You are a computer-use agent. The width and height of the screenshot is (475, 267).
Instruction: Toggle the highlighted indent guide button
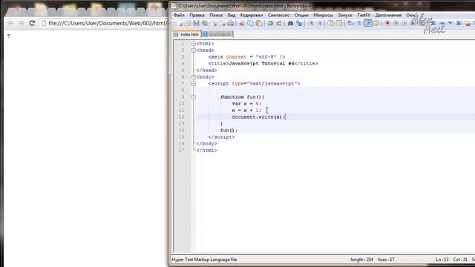[368, 23]
